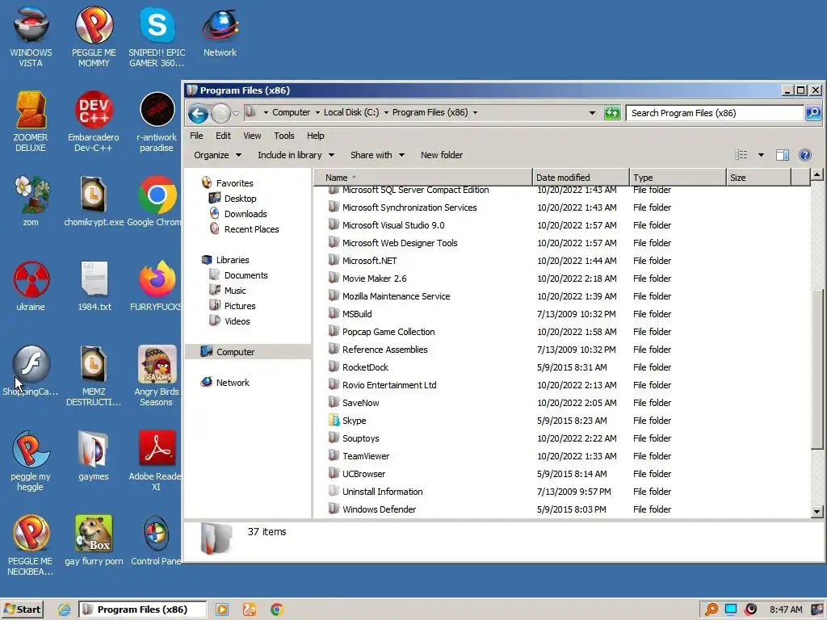This screenshot has height=620, width=827.
Task: Select peggle my heggle desktop icon
Action: tap(31, 461)
